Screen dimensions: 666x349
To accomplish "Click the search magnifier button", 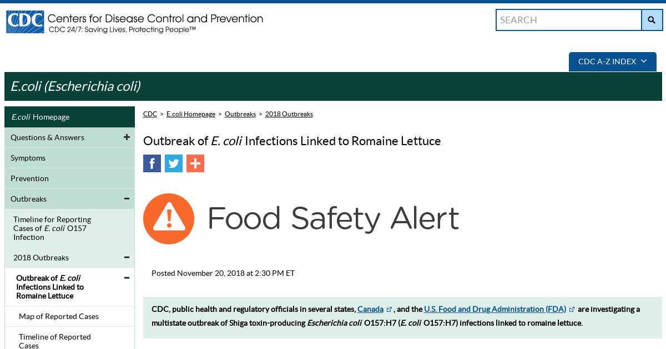I will tap(652, 20).
